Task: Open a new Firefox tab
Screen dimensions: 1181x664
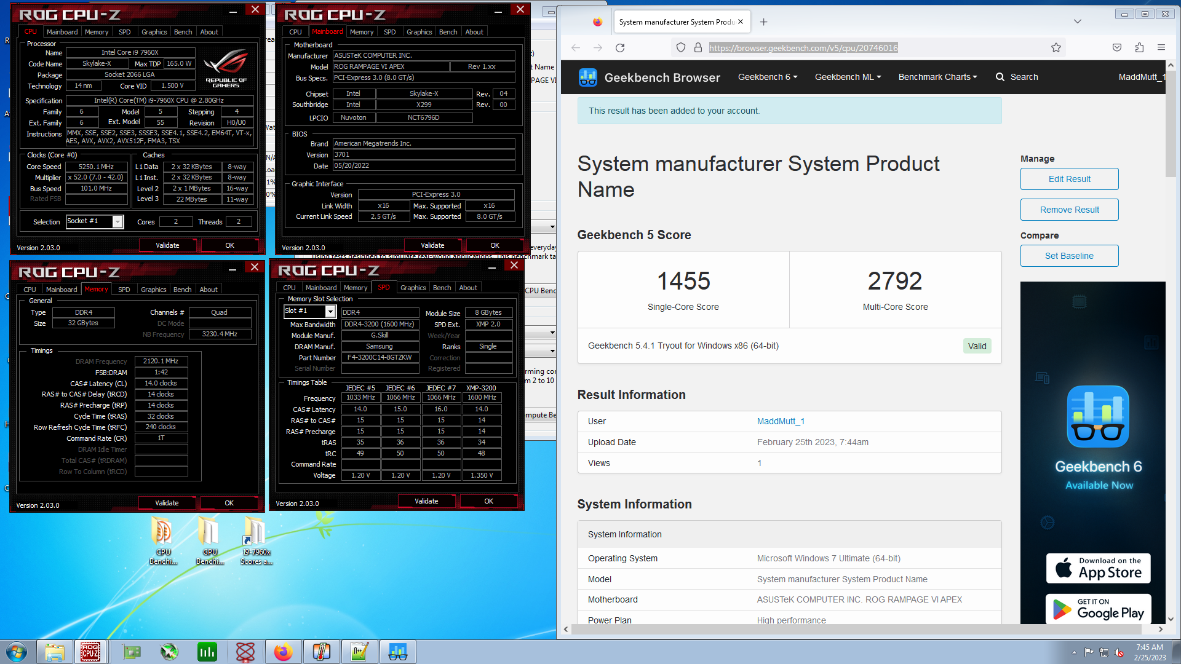Action: pos(763,22)
